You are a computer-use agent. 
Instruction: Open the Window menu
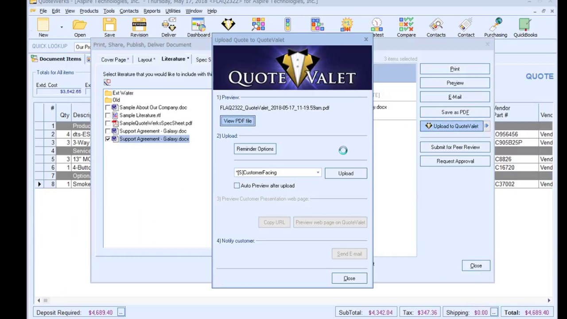194,11
